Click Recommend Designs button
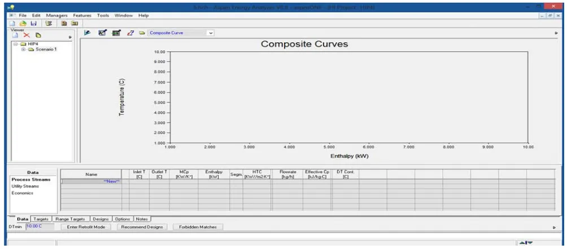 (142, 228)
